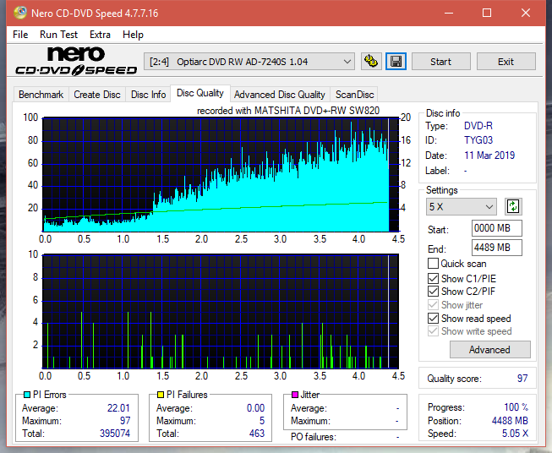Viewport: 552px width, 453px height.
Task: Uncheck Show C1/PIE checkbox
Action: point(433,278)
